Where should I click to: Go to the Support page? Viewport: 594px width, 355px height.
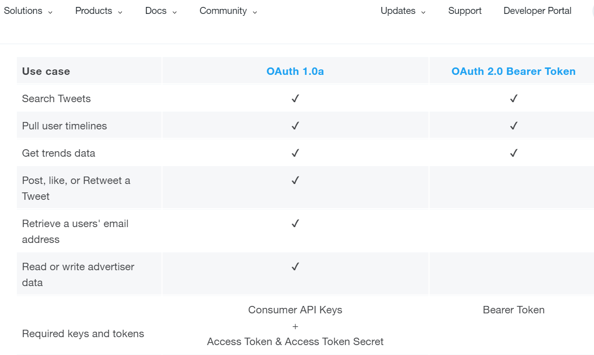pos(465,11)
